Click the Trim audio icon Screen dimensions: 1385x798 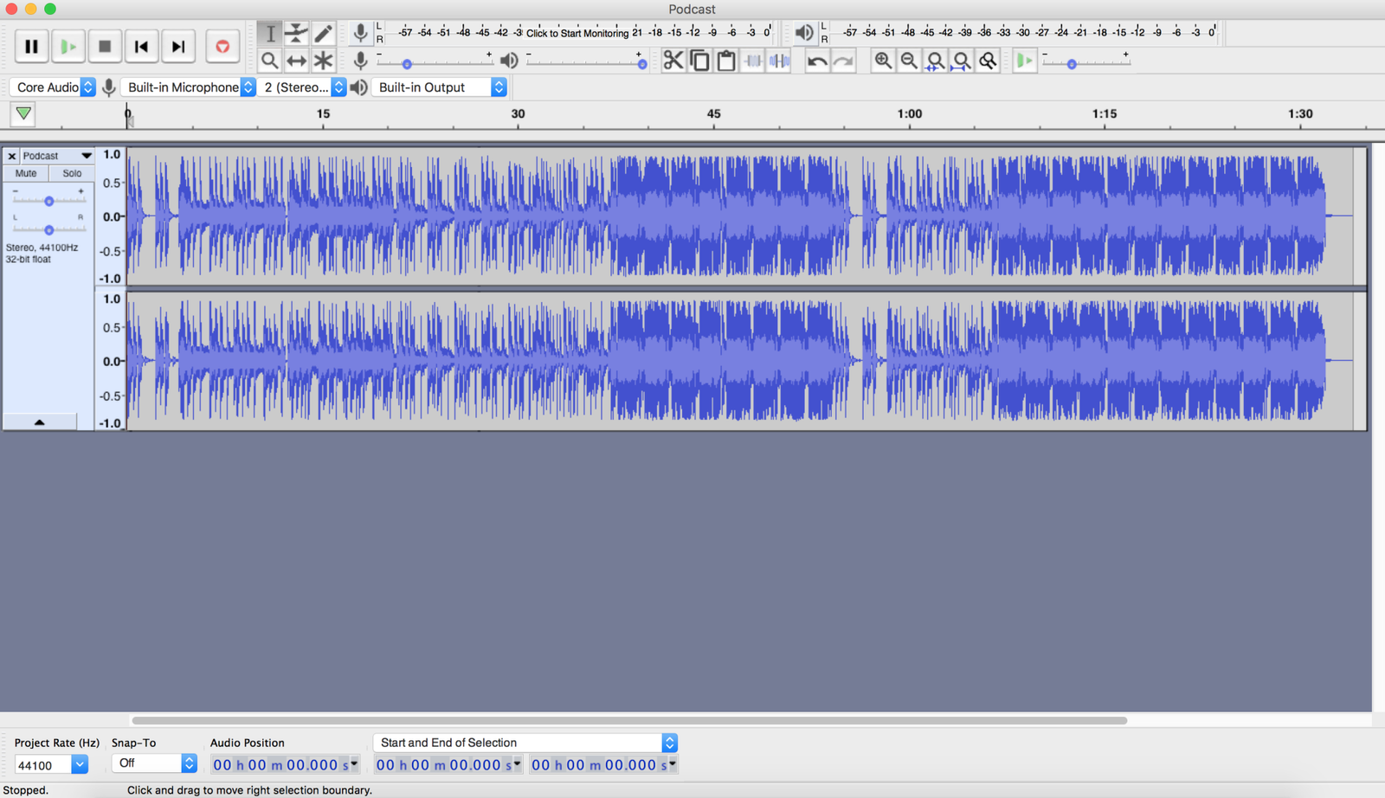click(753, 61)
